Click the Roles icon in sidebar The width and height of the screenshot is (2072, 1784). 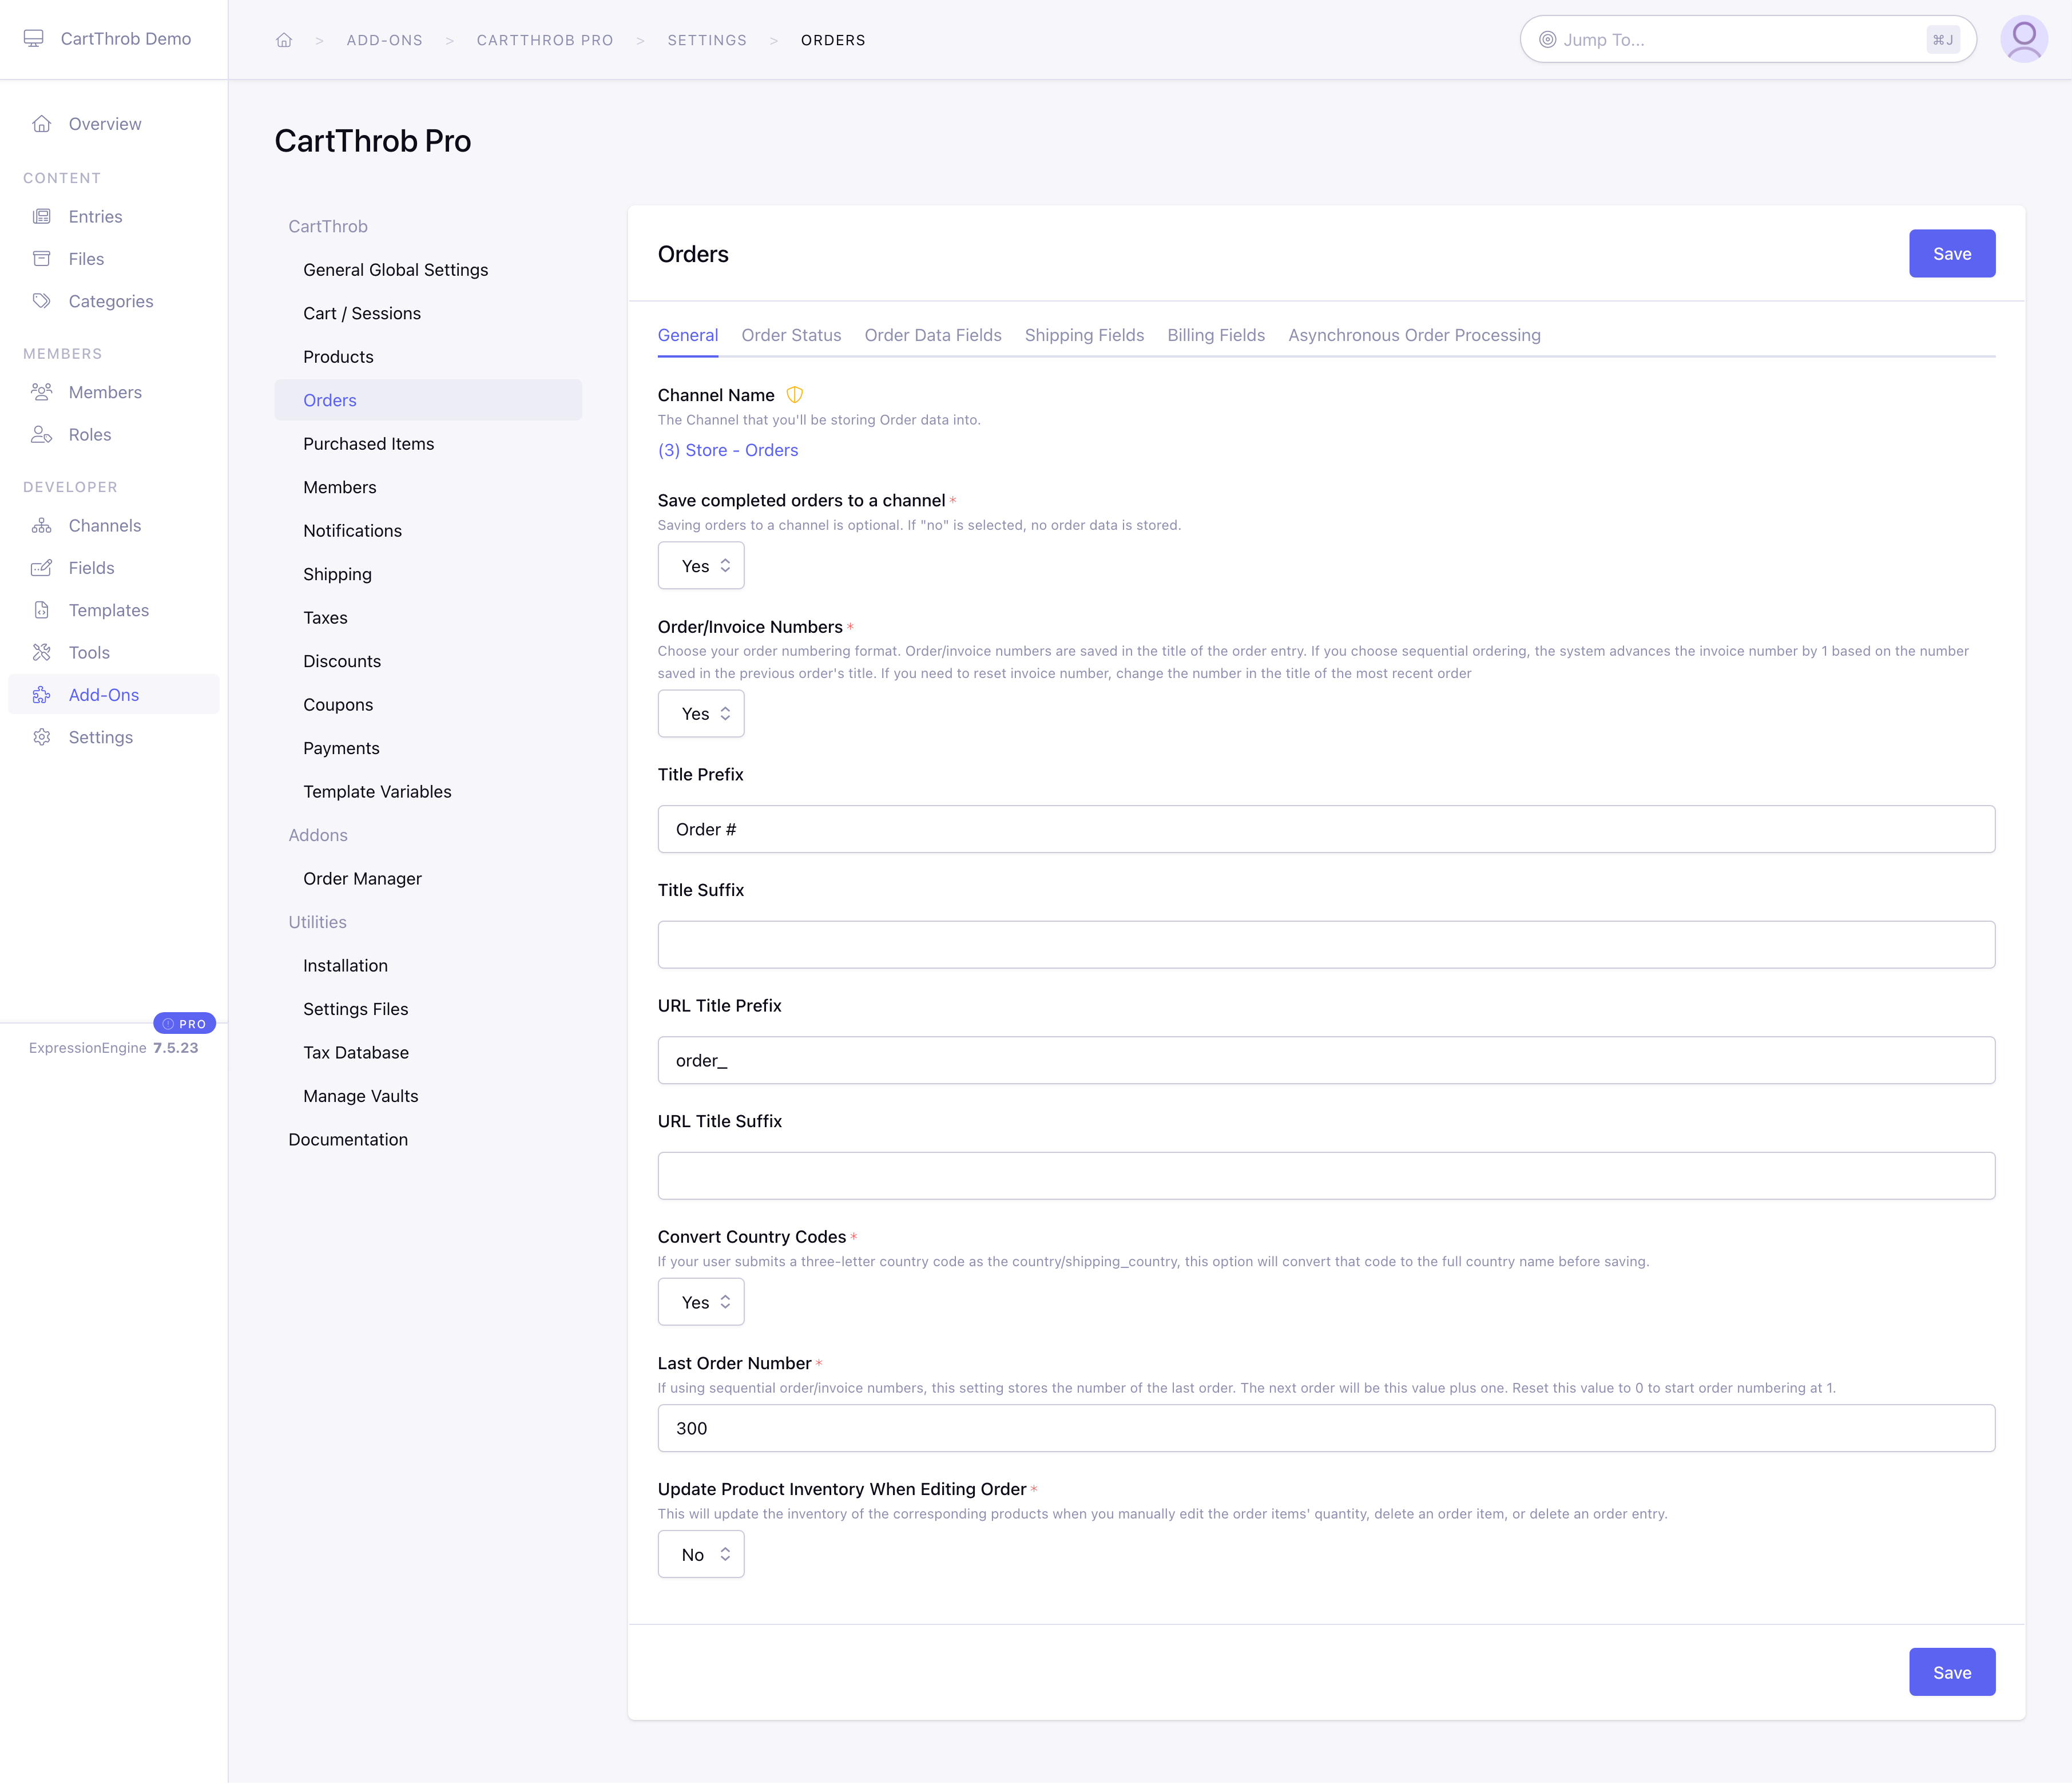click(41, 434)
